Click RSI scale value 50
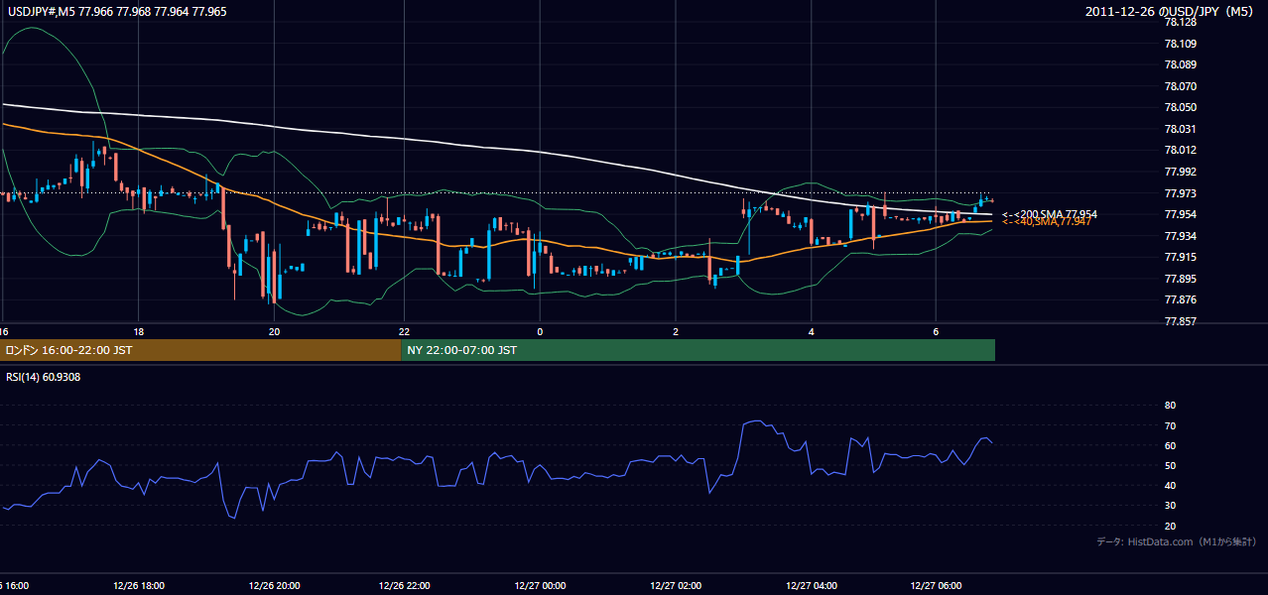 point(1170,466)
